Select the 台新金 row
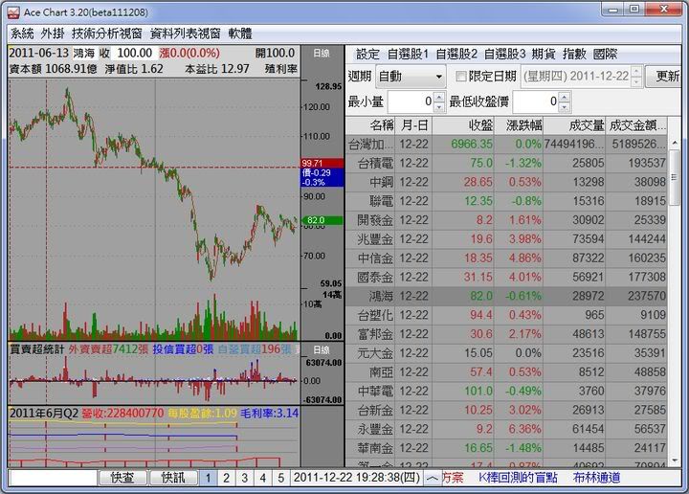The image size is (689, 494). pos(506,410)
